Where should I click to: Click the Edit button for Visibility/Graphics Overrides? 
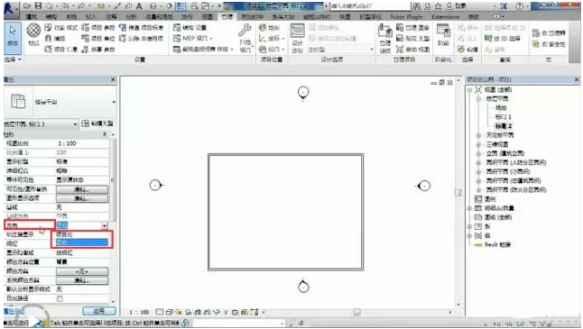pos(82,189)
